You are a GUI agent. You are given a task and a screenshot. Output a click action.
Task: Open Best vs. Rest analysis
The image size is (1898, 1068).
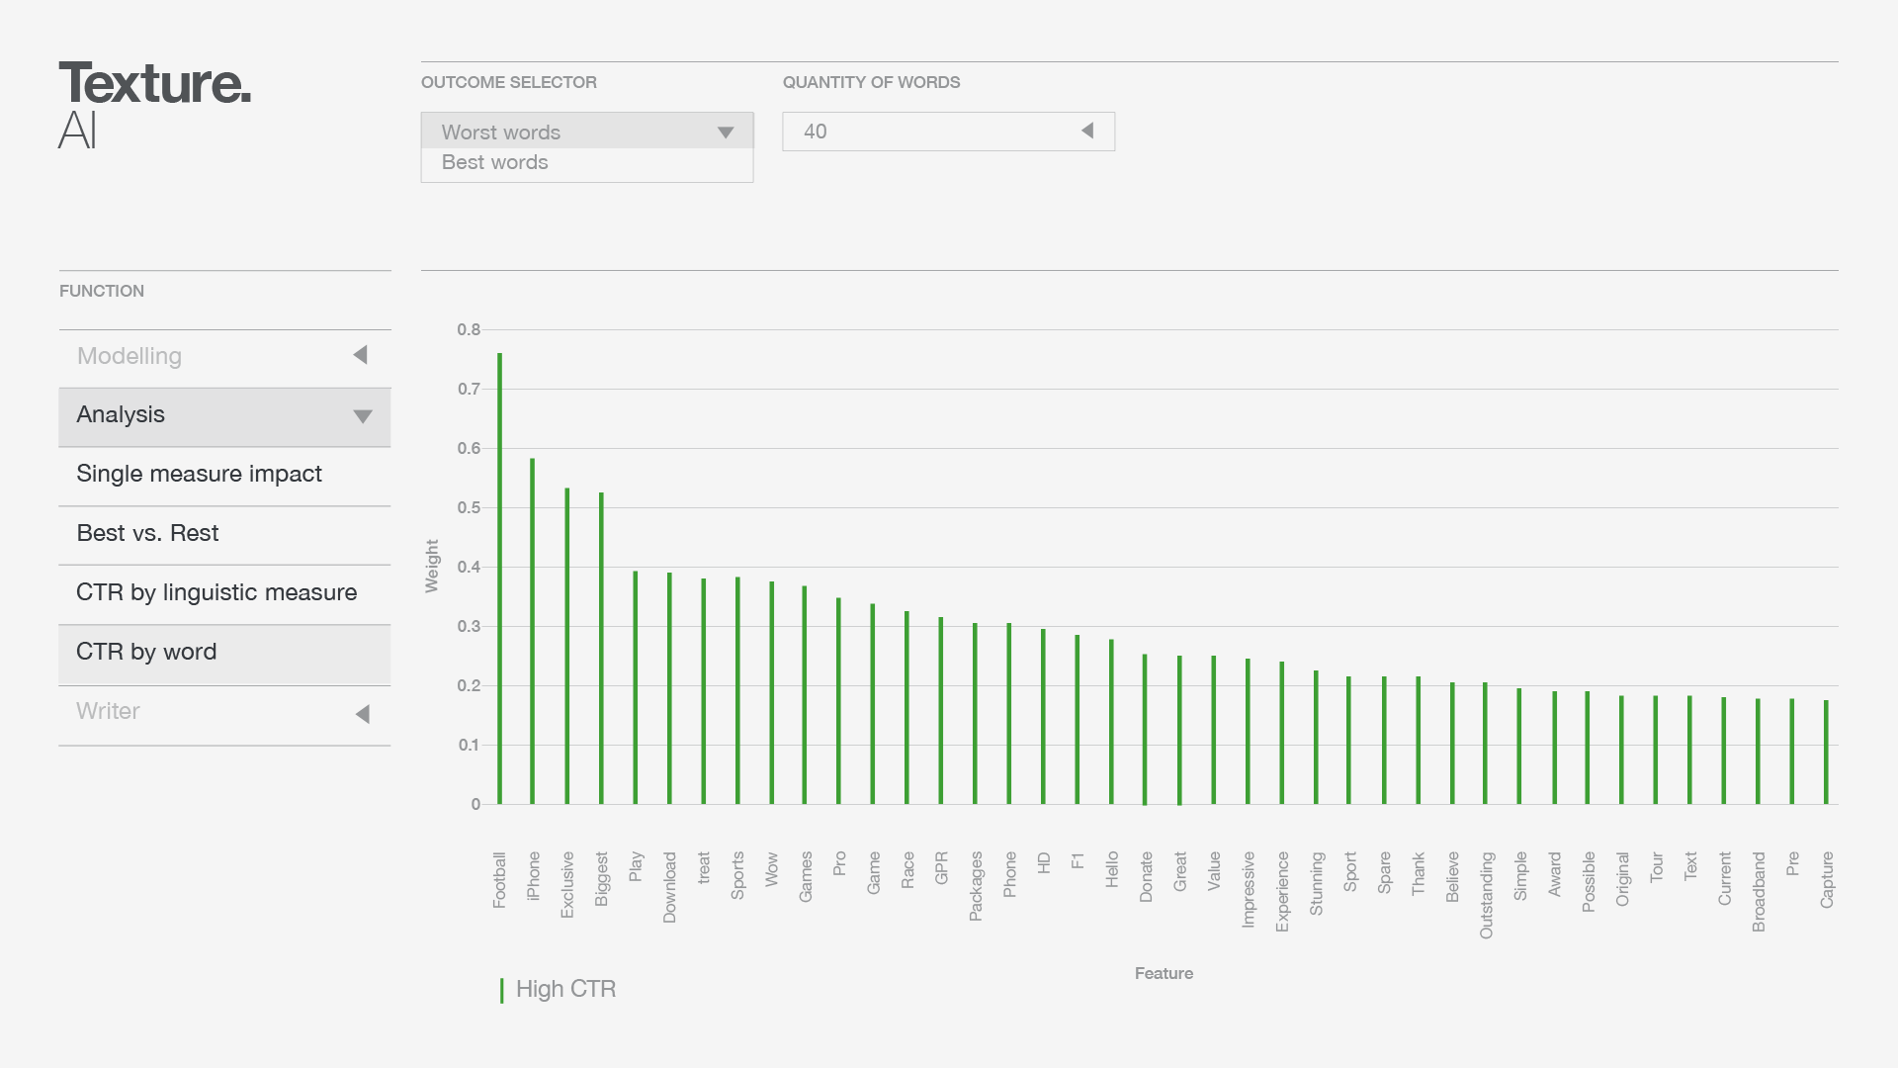(x=147, y=533)
